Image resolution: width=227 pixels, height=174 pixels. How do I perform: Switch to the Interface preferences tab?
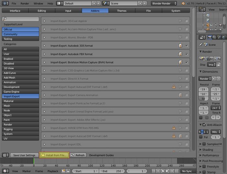pyautogui.click(x=15, y=11)
